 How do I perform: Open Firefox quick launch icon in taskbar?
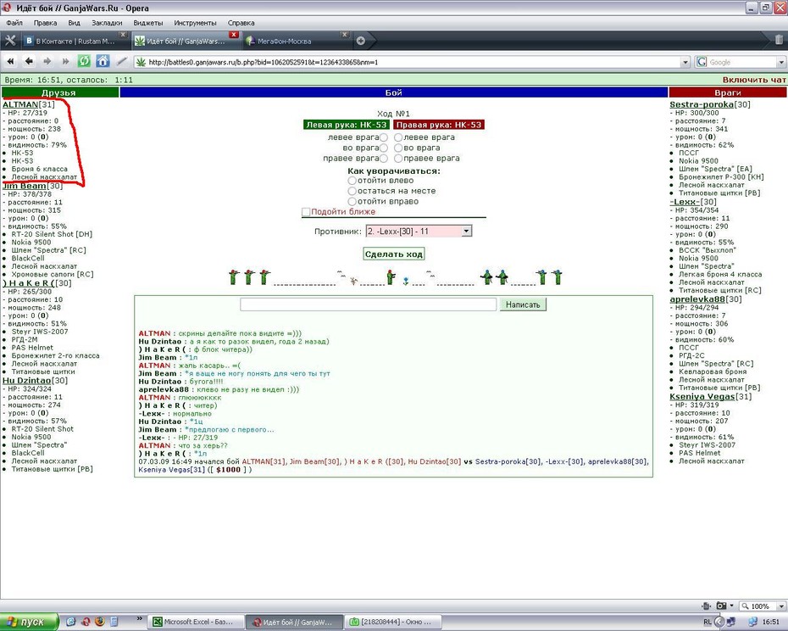point(99,622)
